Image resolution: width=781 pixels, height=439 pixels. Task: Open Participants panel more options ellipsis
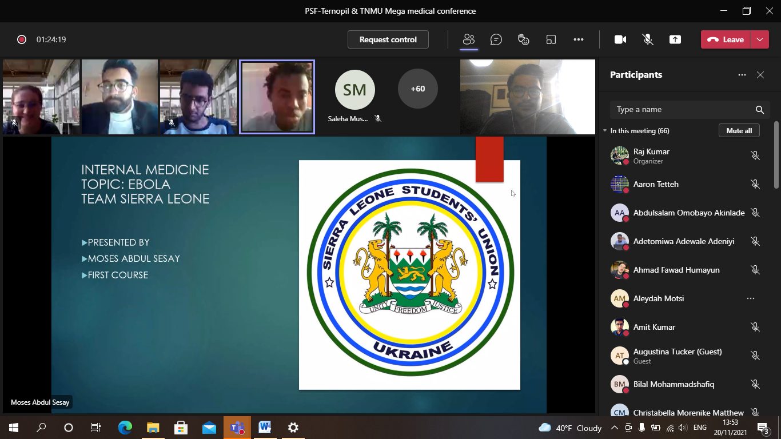point(742,75)
